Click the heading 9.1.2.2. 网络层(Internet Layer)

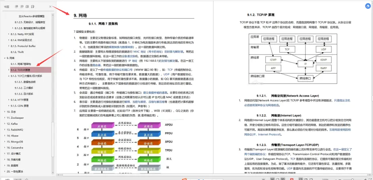[279, 115]
